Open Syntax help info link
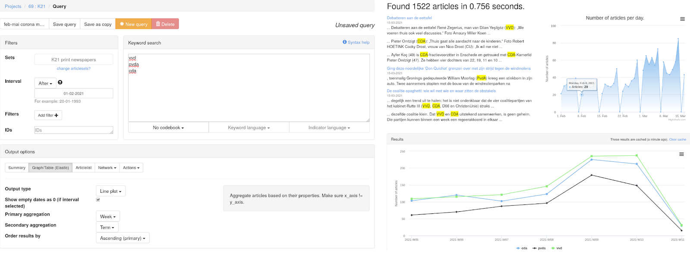The height and width of the screenshot is (254, 690). [x=356, y=42]
